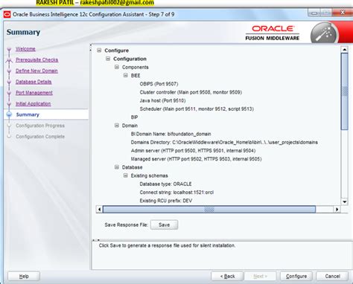This screenshot has width=353, height=284.
Task: Collapse the Configure tree node
Action: (x=99, y=51)
